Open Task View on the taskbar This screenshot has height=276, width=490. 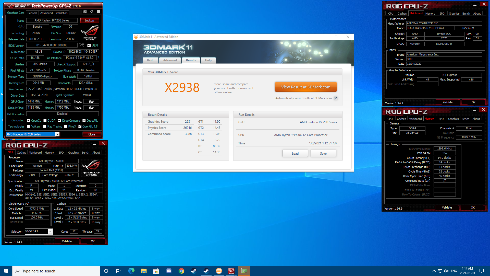pos(118,271)
